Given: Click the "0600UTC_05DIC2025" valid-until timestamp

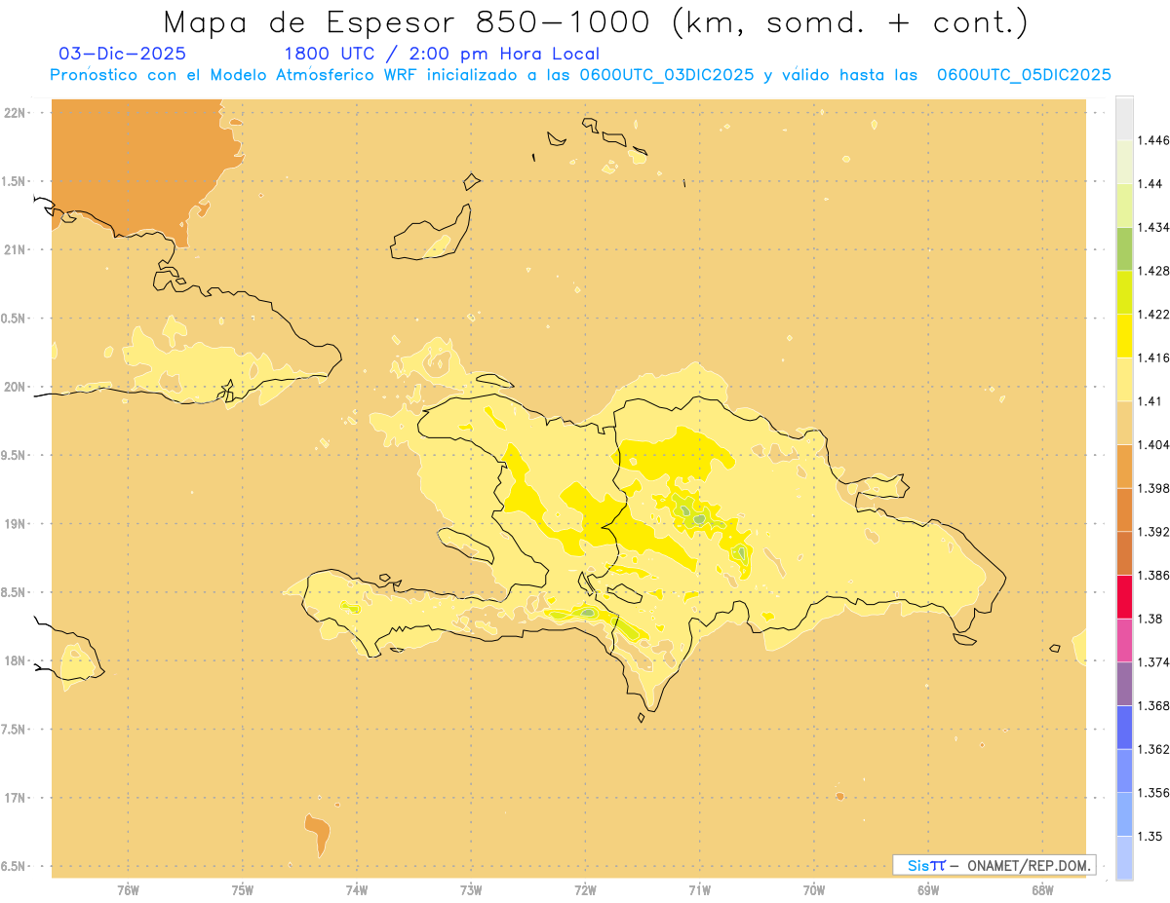Looking at the screenshot, I should pyautogui.click(x=1024, y=75).
